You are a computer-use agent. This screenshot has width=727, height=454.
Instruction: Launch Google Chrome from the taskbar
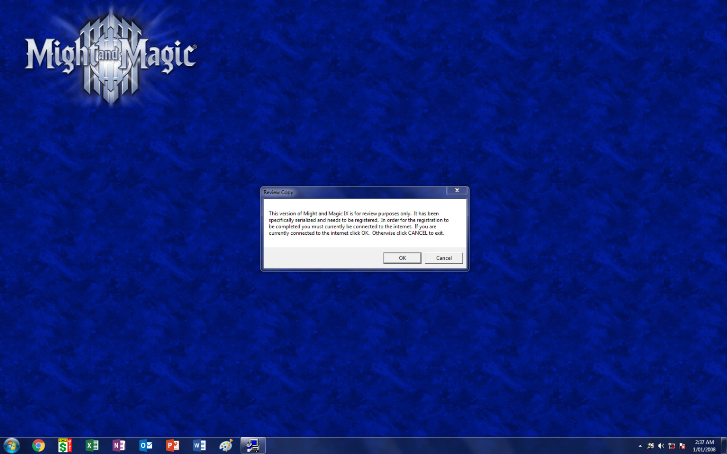[x=39, y=446]
